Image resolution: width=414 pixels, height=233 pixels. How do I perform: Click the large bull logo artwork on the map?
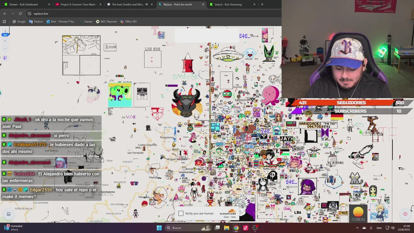coord(187,103)
